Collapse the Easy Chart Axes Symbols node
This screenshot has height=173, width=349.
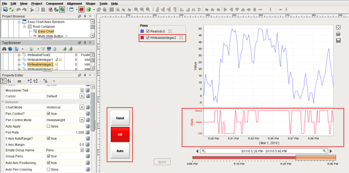[19, 22]
